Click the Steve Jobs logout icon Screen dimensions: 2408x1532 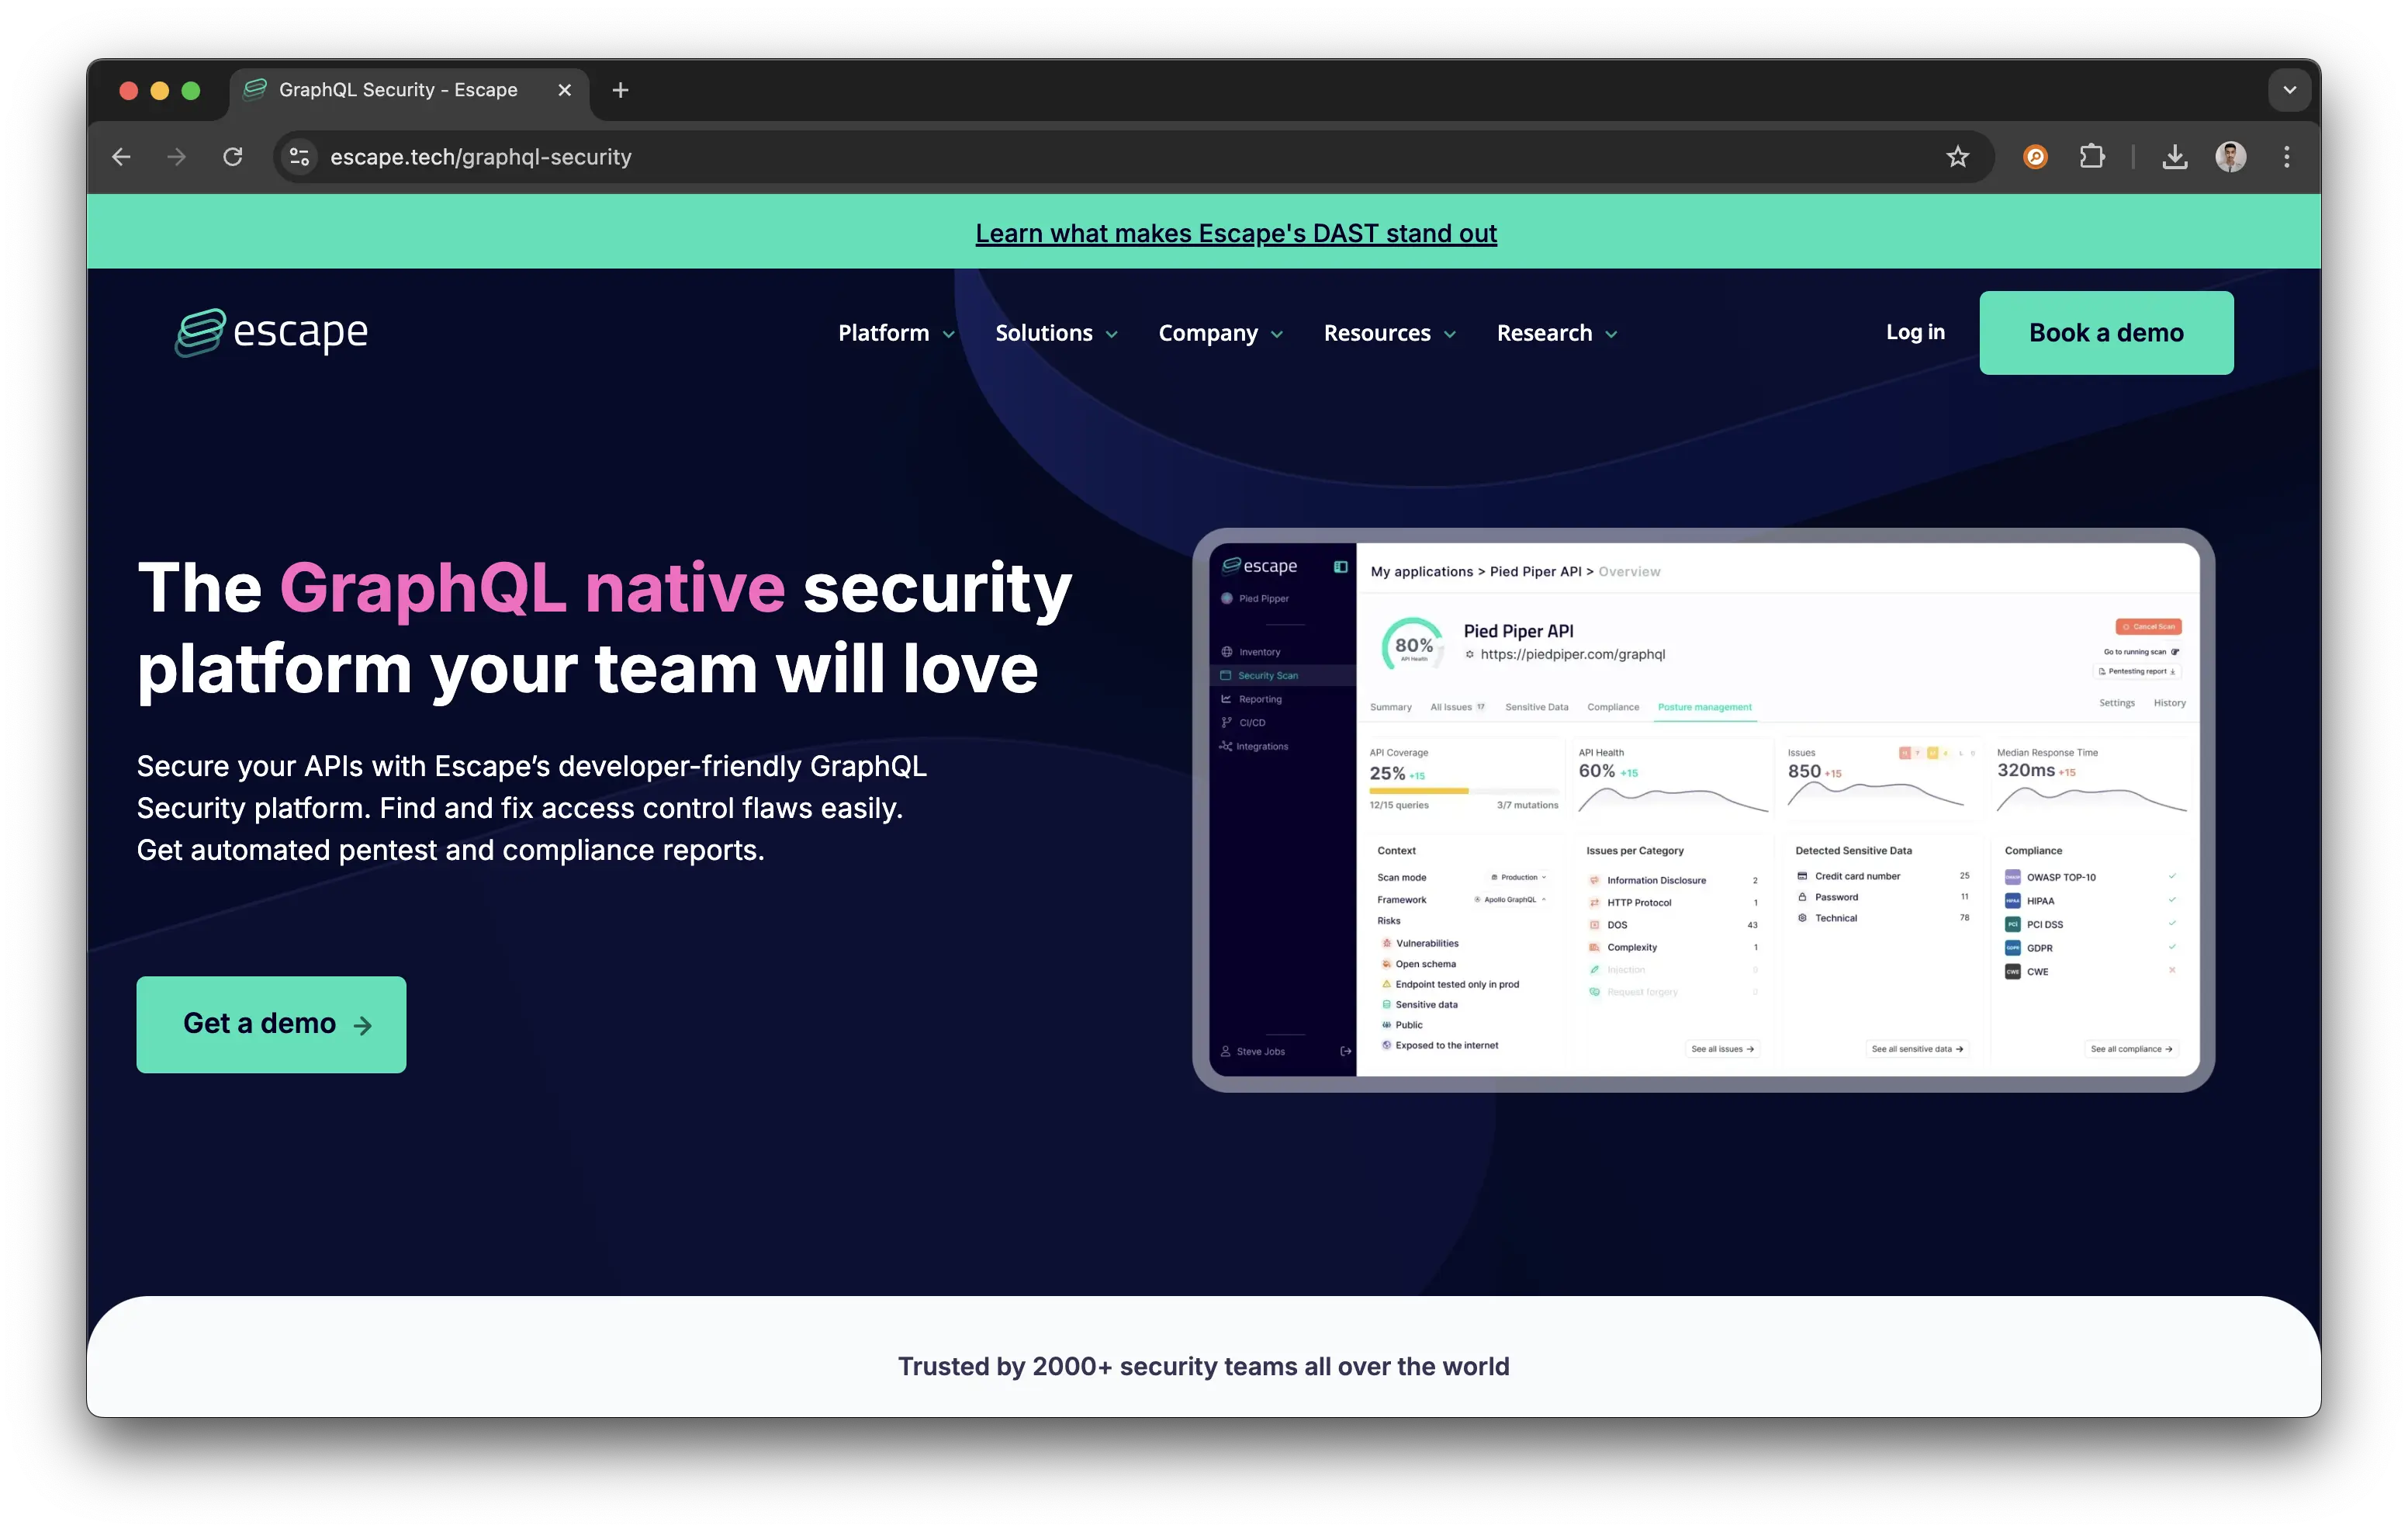(x=1345, y=1051)
